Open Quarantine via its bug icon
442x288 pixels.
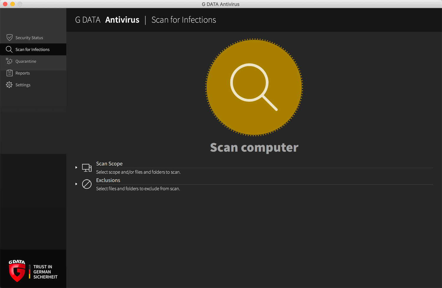click(x=9, y=61)
